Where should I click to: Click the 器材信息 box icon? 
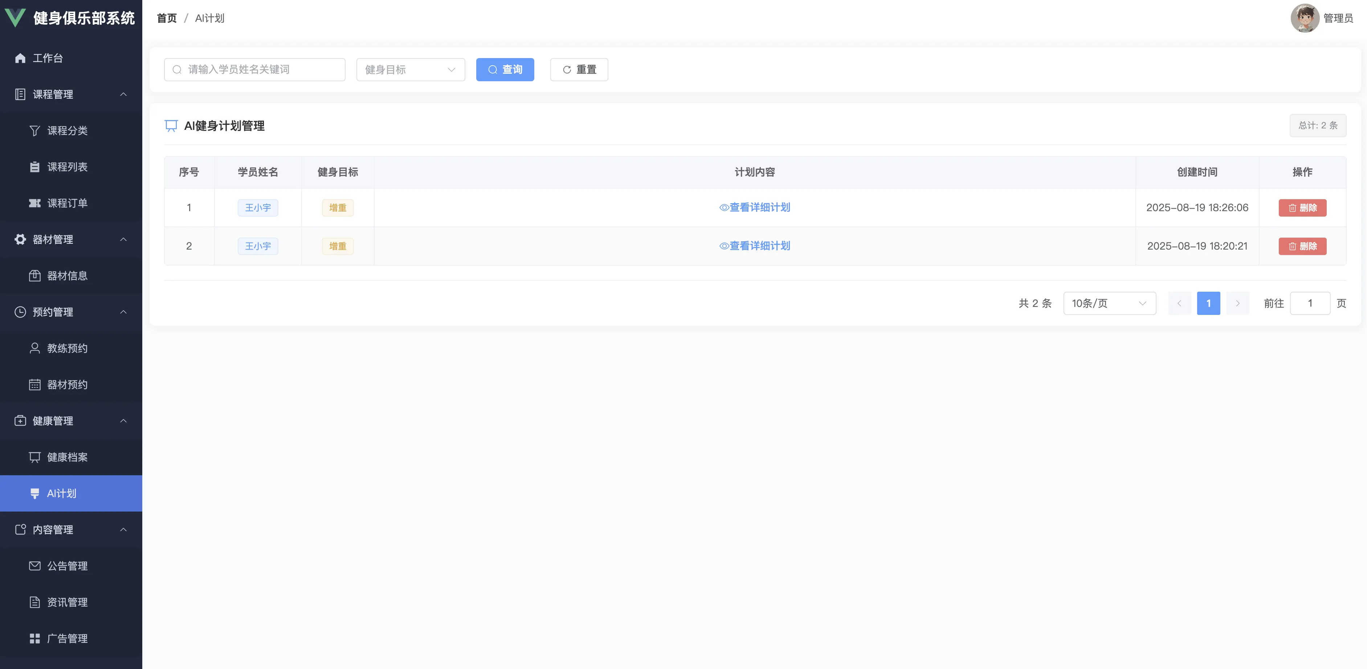[x=34, y=276]
